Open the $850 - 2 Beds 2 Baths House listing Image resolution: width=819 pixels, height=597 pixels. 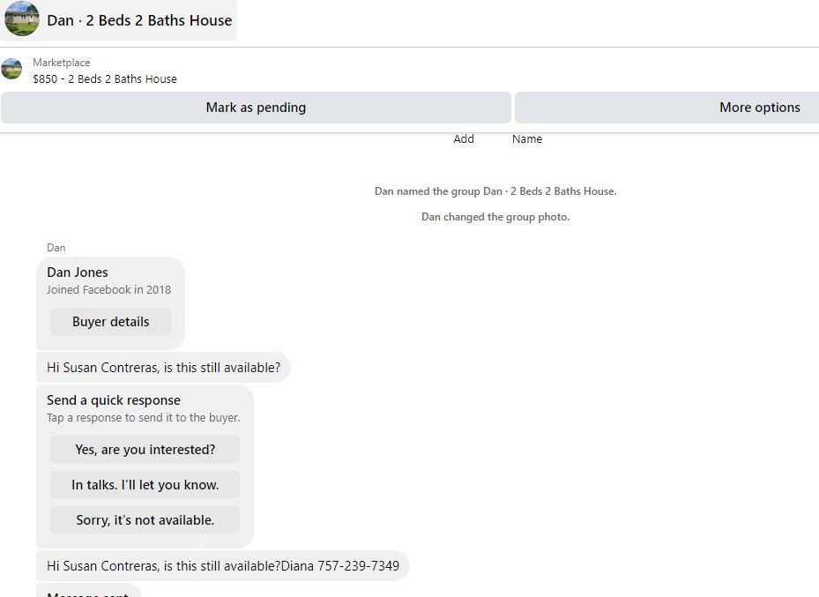pos(104,78)
